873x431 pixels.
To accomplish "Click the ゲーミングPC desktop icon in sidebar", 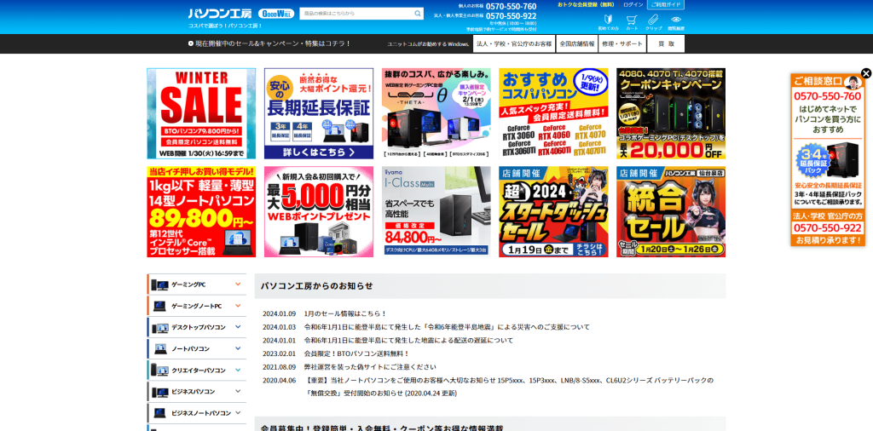I will coord(159,284).
